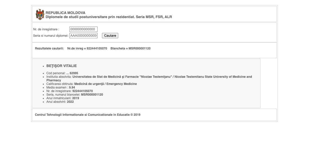Click the Centrul Tehnologii Informationale footer text

88,115
